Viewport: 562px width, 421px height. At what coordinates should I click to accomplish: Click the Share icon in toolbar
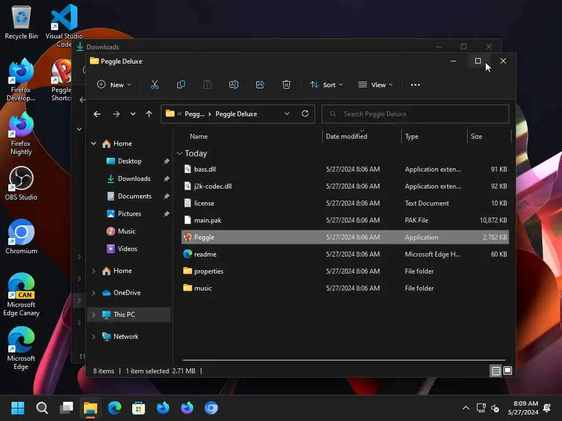[260, 85]
